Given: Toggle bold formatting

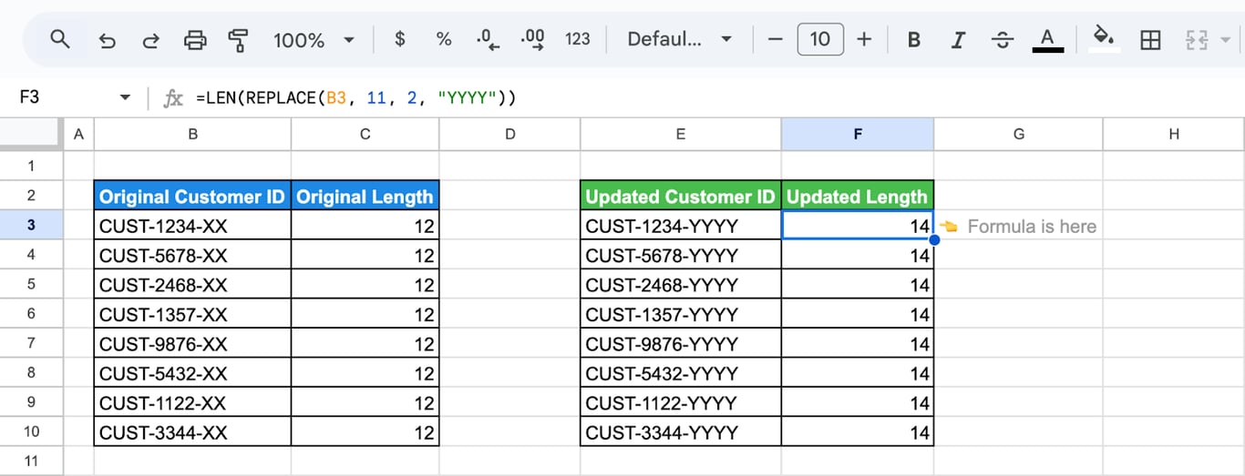Looking at the screenshot, I should (914, 39).
